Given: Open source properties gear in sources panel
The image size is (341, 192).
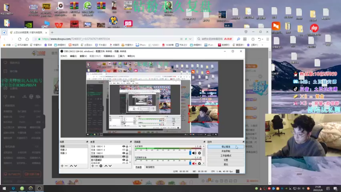Looking at the screenshot, I should point(101,166).
